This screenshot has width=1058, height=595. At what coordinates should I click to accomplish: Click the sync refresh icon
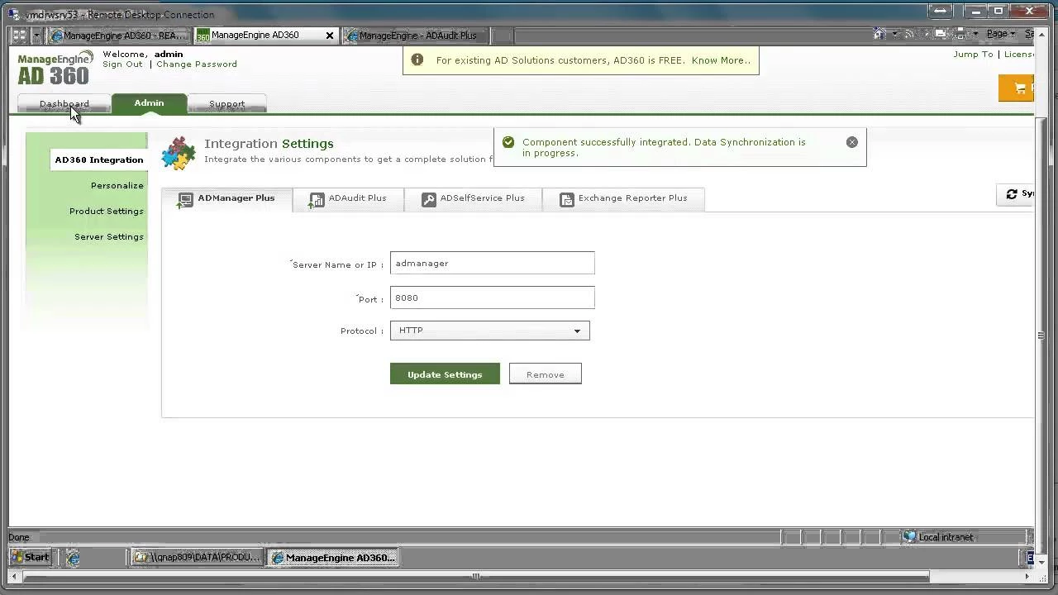(x=1011, y=194)
